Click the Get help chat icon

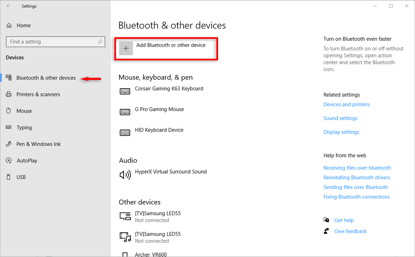326,220
